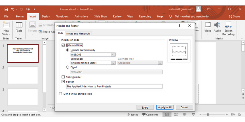Click the Save icon in quick access toolbar

point(6,9)
